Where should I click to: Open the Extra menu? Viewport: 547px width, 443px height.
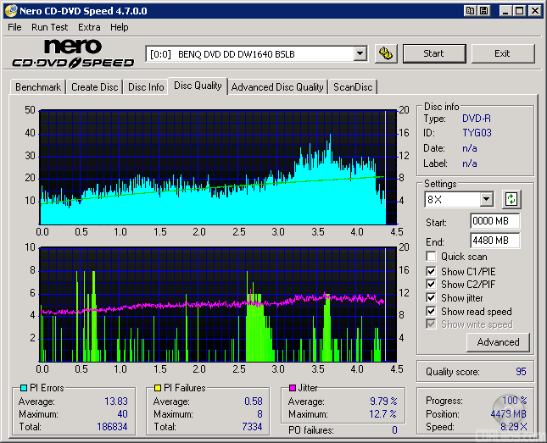coord(89,27)
